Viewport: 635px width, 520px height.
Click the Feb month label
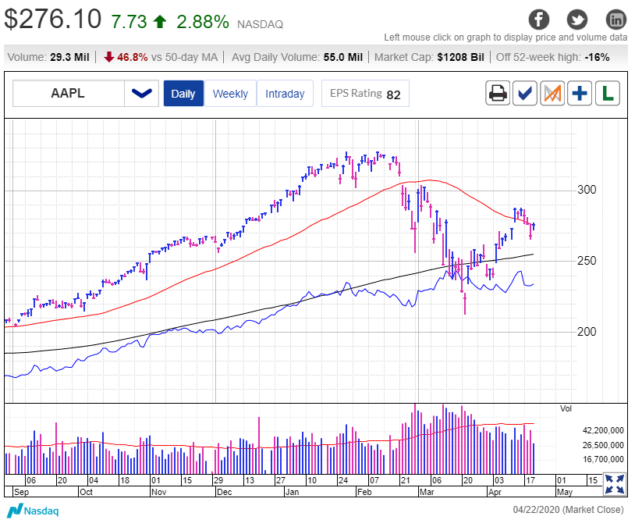click(x=364, y=492)
